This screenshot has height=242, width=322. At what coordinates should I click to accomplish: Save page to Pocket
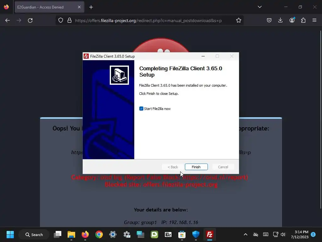pos(269,20)
